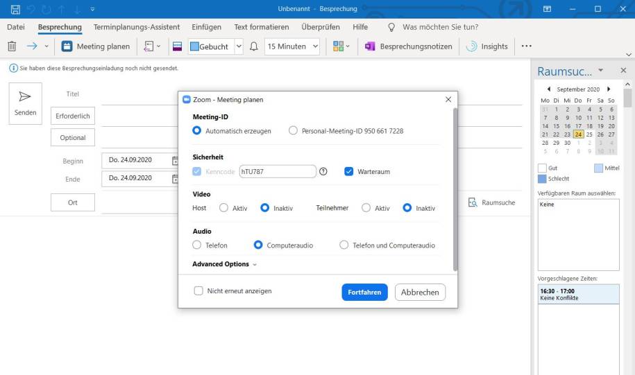Select Telefon und Computeraudio option
Image resolution: width=635 pixels, height=375 pixels.
(344, 245)
